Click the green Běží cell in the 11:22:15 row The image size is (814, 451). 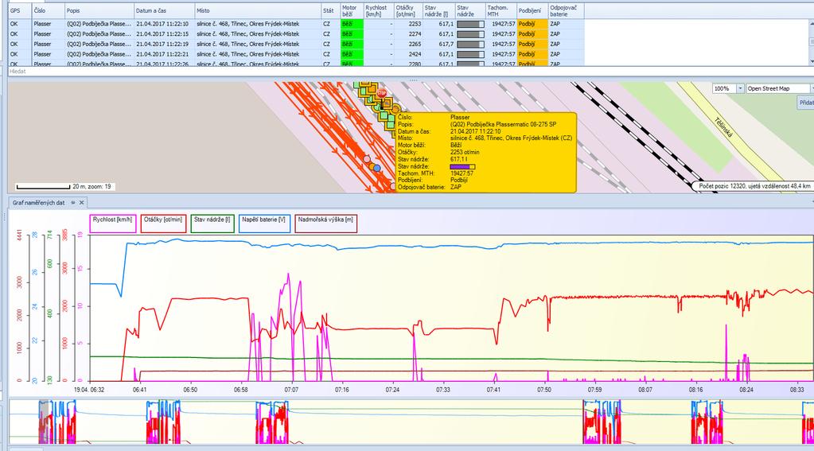point(352,33)
